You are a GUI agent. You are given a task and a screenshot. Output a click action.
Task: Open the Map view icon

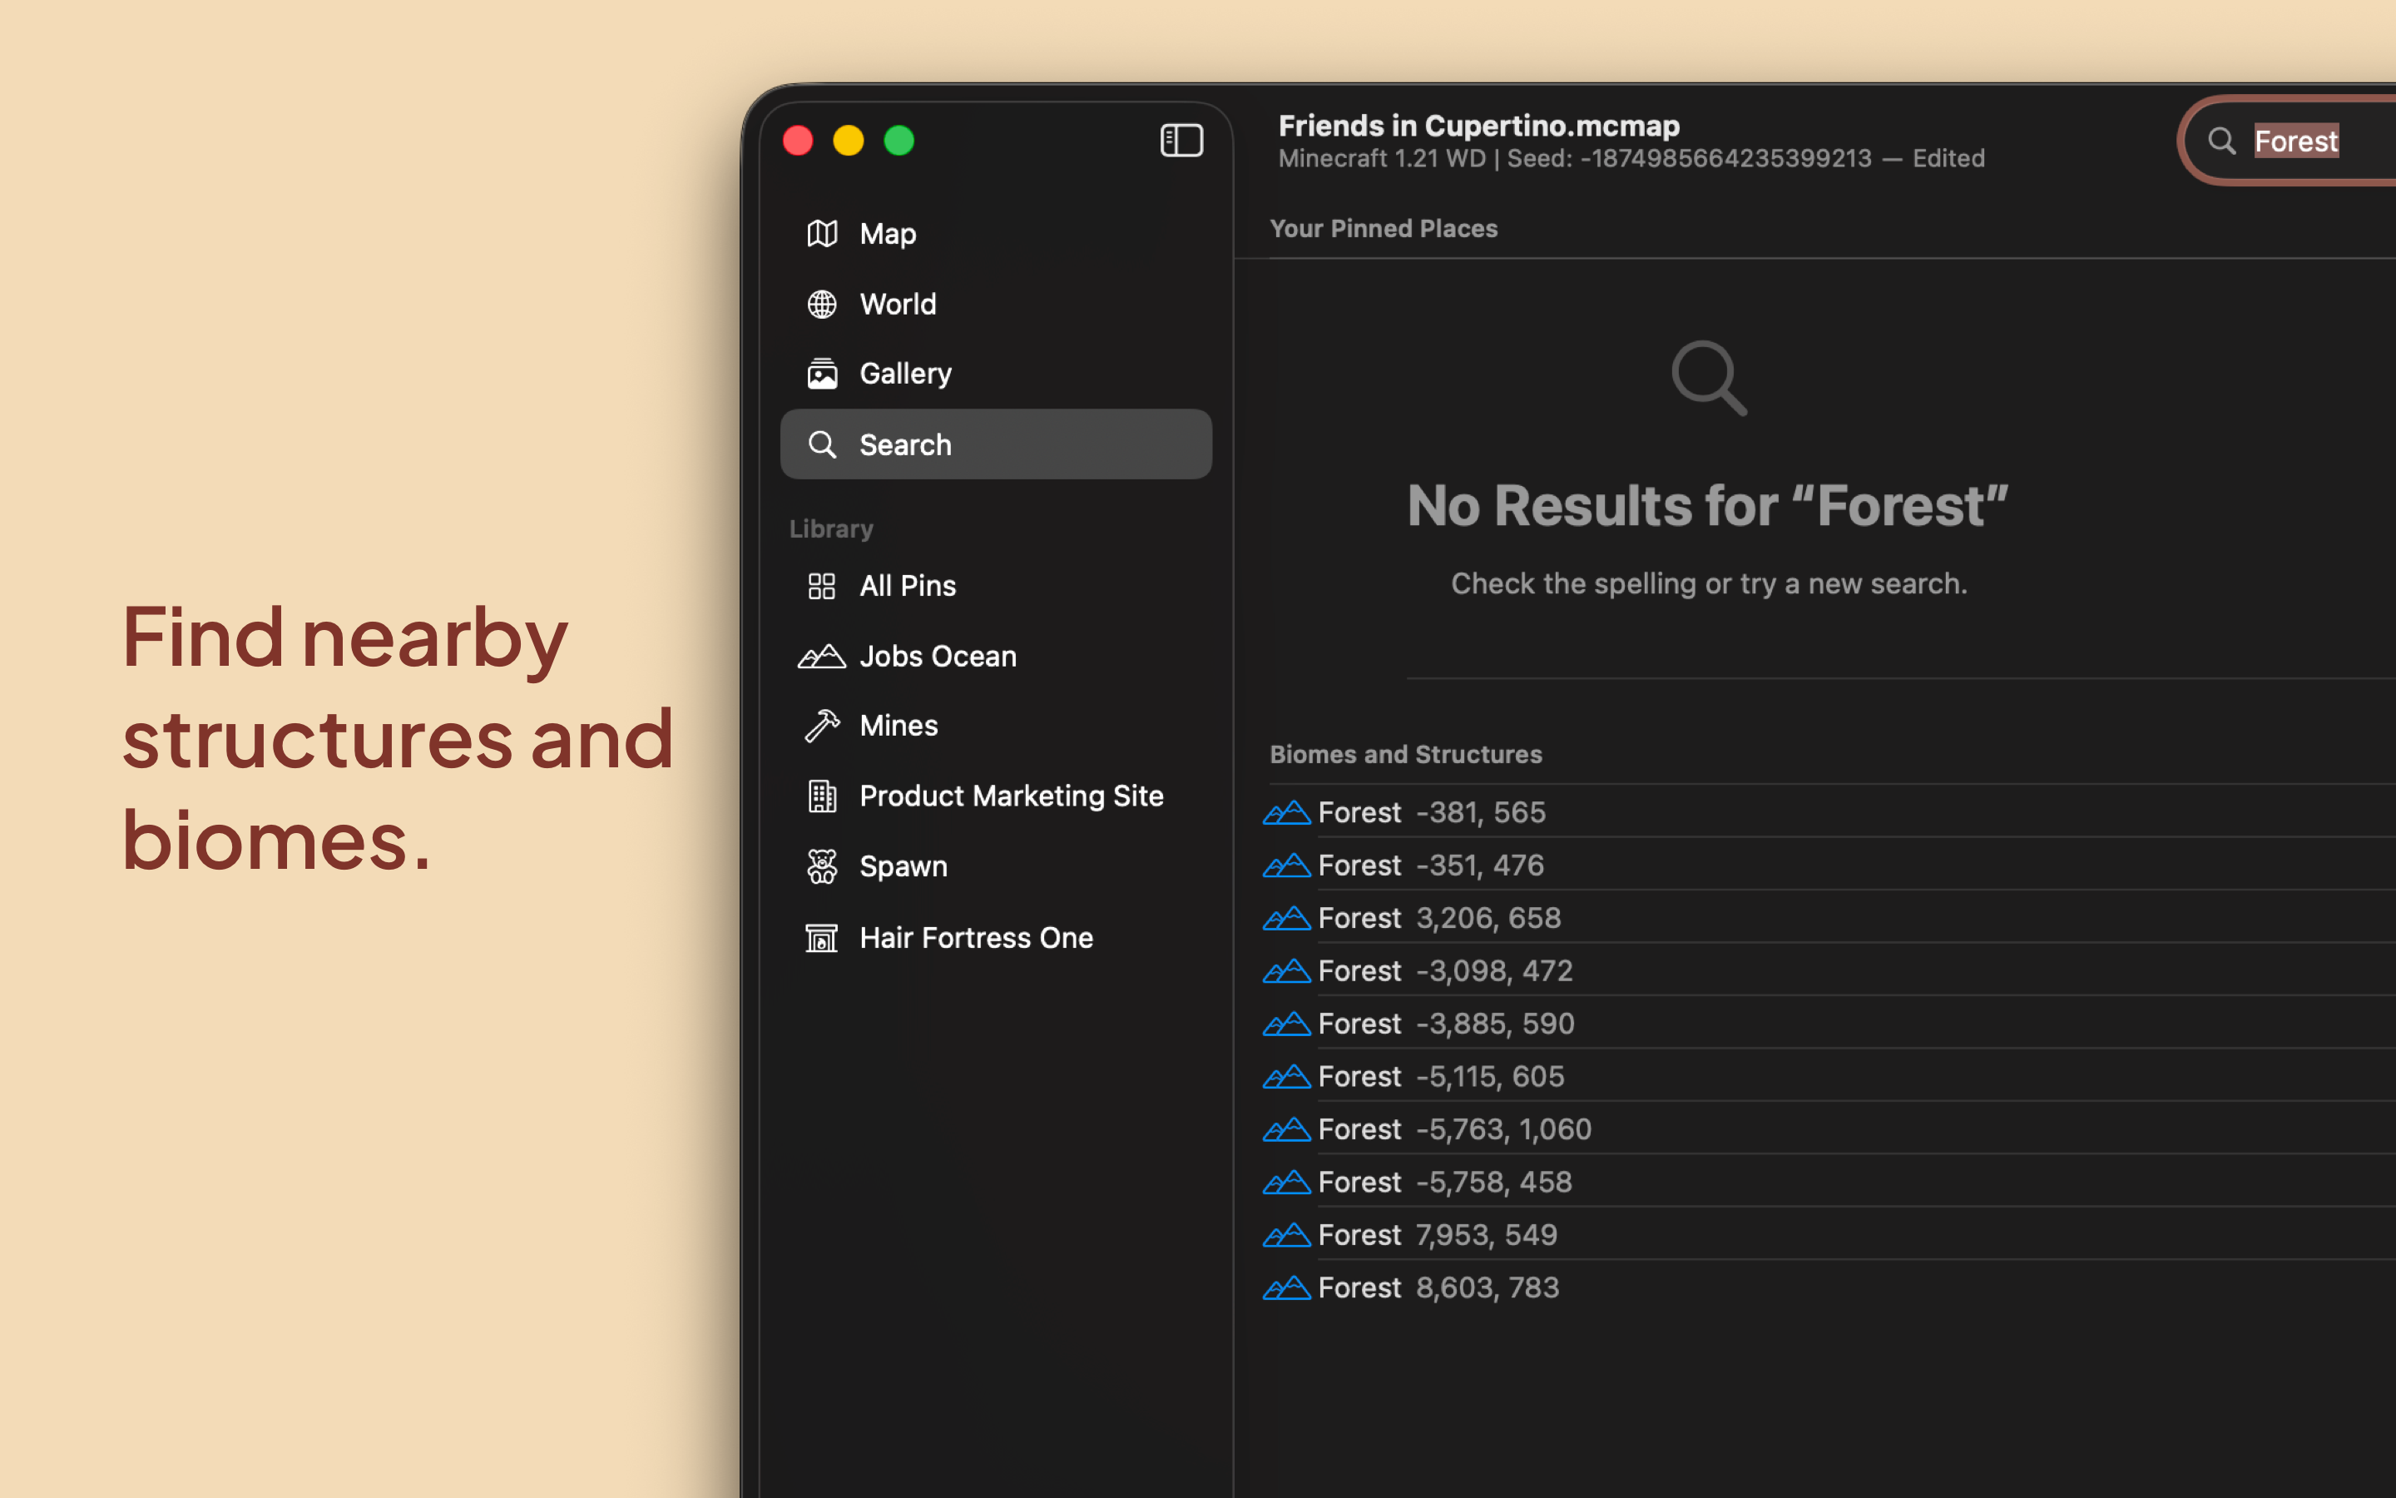[x=822, y=234]
